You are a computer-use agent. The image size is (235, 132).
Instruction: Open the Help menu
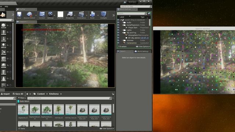coord(6,7)
